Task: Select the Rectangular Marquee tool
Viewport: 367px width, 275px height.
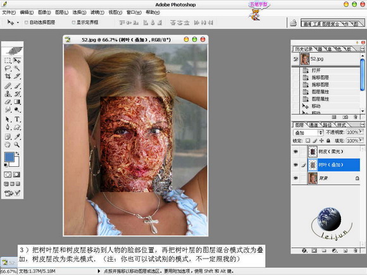Action: click(8, 61)
